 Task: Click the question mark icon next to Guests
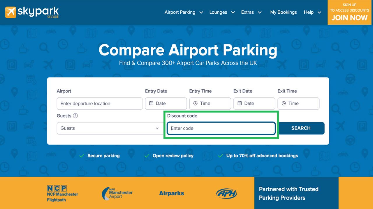(x=76, y=116)
